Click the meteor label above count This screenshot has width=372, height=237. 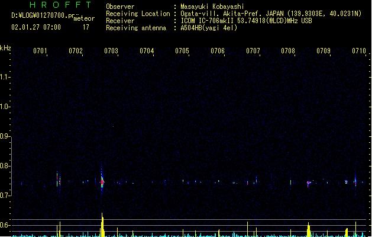click(84, 18)
